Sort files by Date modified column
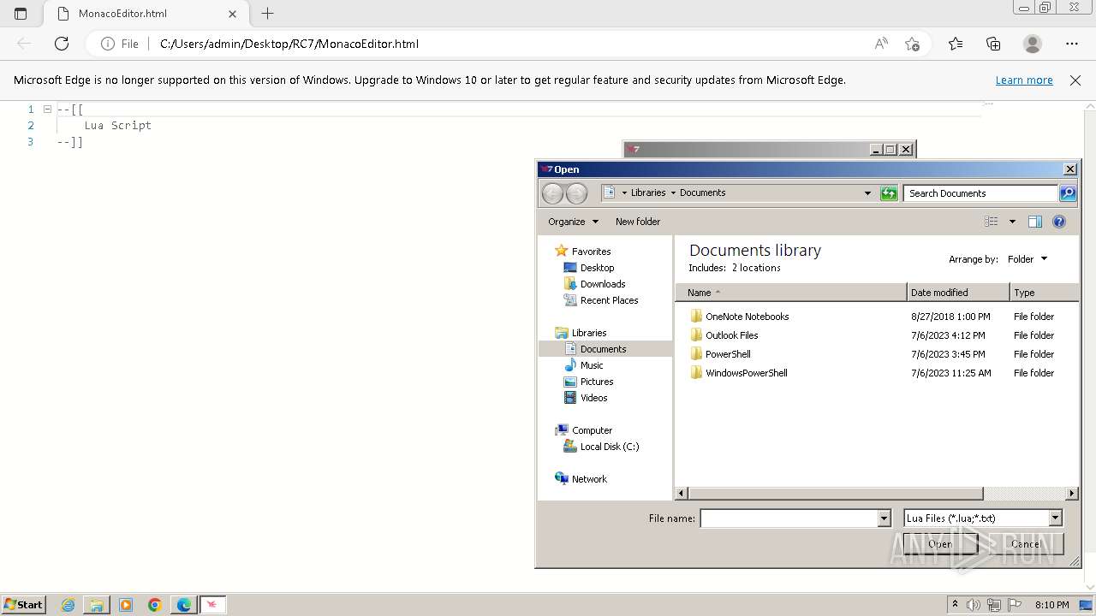This screenshot has width=1096, height=616. click(958, 293)
